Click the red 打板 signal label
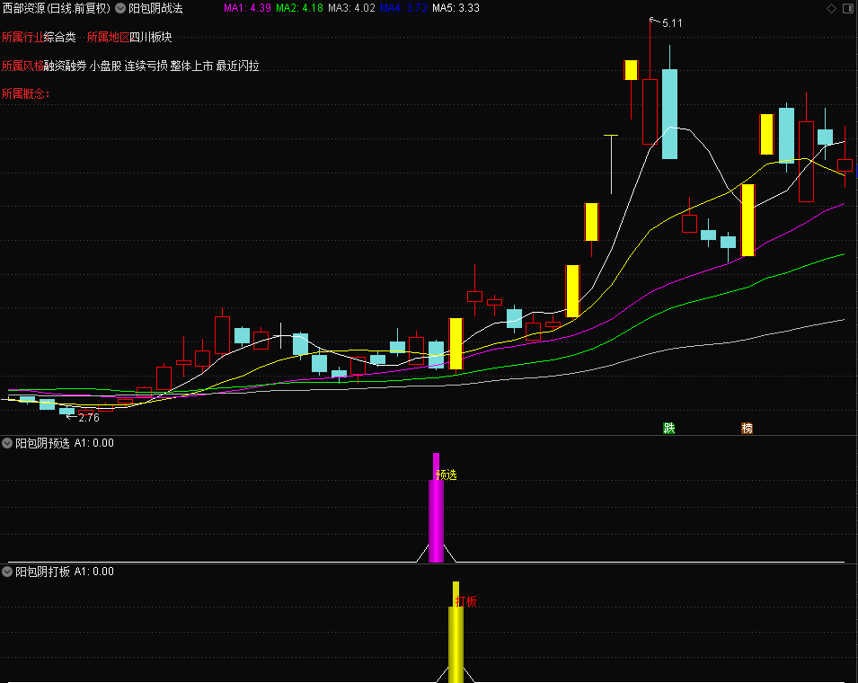The height and width of the screenshot is (683, 858). (465, 601)
